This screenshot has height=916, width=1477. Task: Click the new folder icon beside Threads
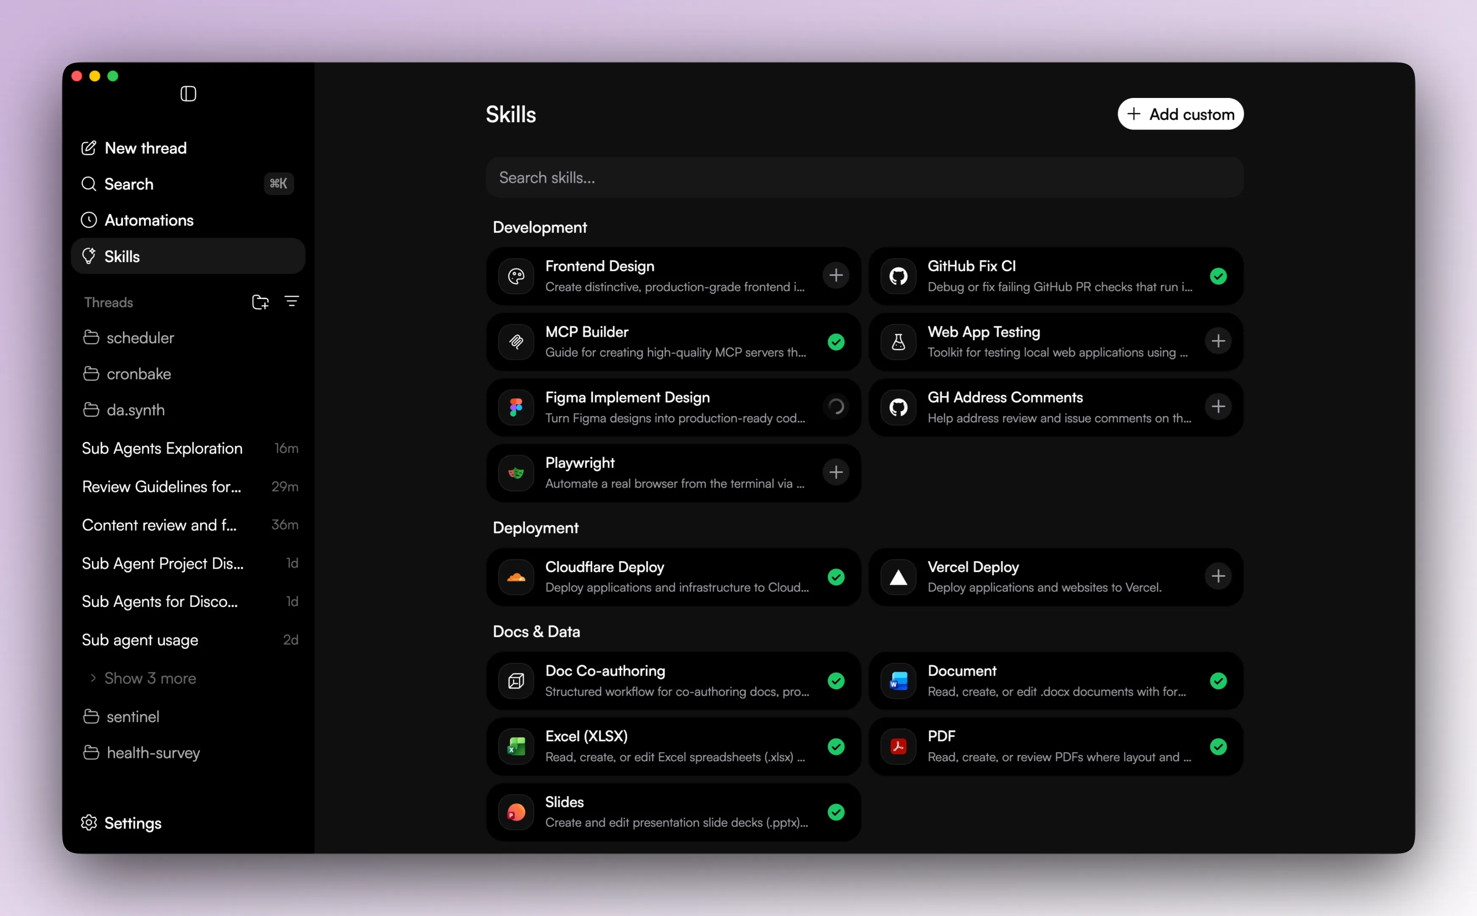(x=260, y=302)
